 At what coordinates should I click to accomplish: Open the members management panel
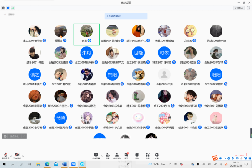coord(117,156)
